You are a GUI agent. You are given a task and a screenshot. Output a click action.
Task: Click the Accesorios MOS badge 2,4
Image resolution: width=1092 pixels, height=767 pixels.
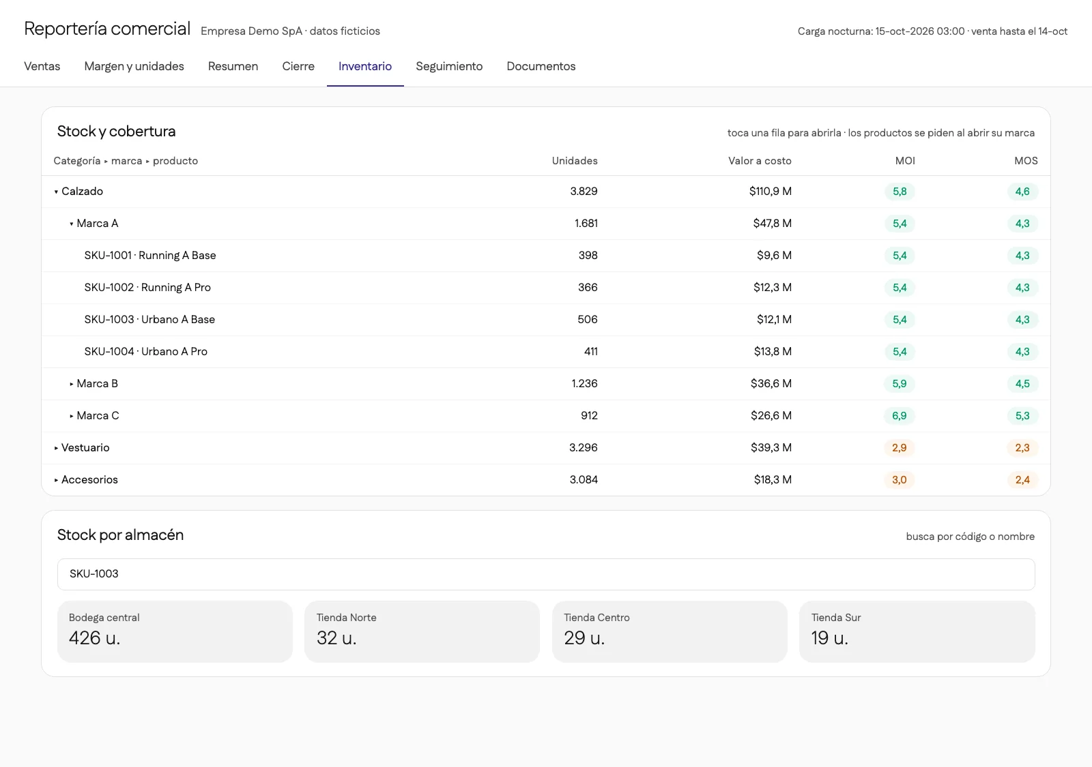[x=1022, y=480]
